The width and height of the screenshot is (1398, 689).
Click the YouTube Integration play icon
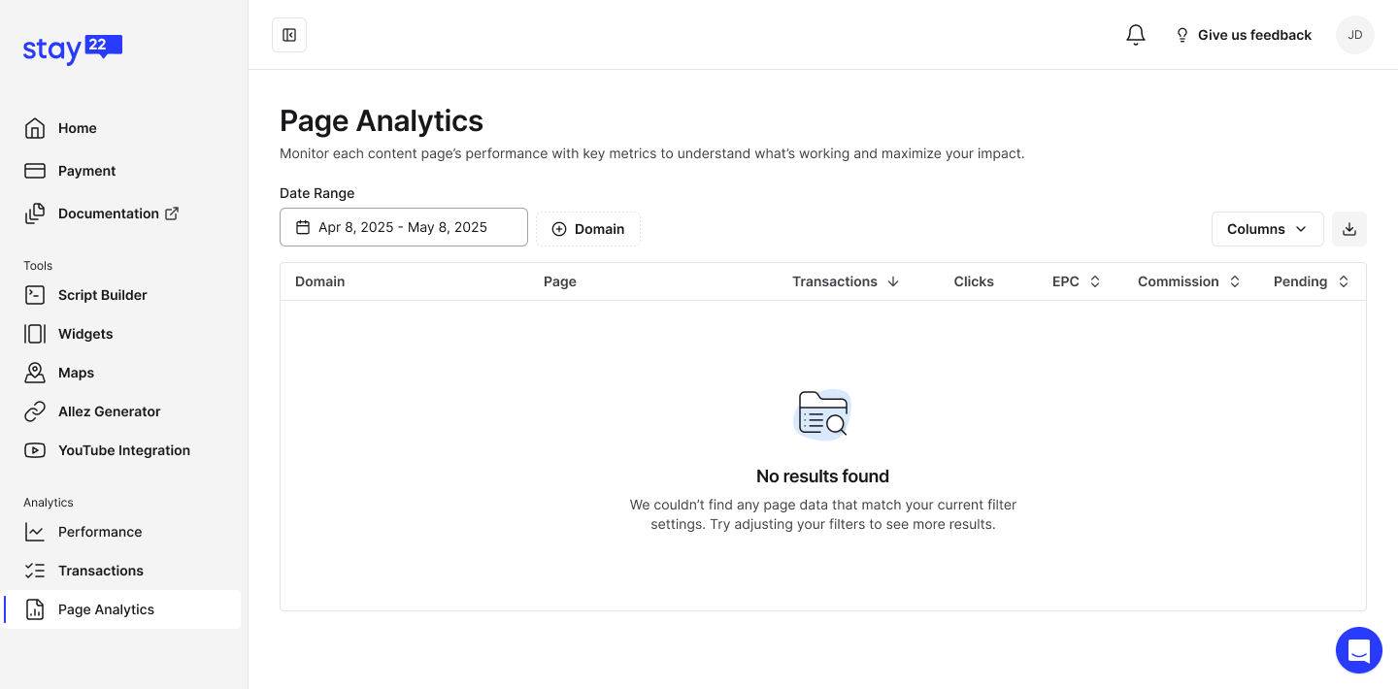[x=35, y=450]
